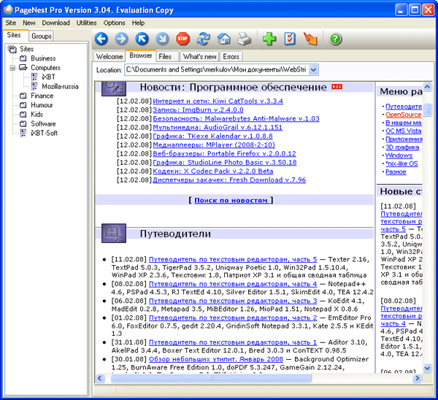Stop loading with the red STOP icon
The height and width of the screenshot is (400, 438).
point(182,39)
